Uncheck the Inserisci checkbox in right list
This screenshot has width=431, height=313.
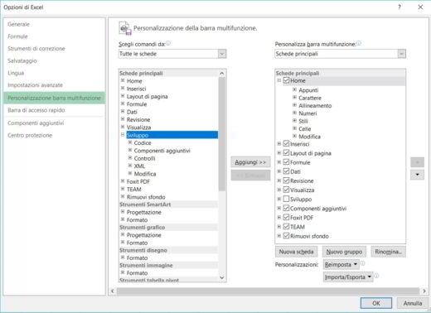click(286, 144)
